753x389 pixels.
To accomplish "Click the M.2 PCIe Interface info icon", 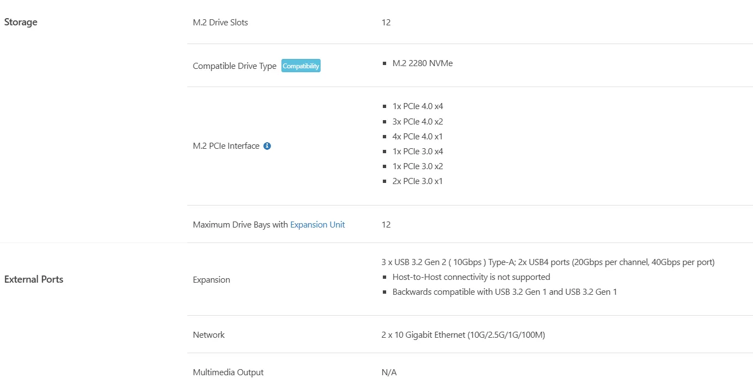I will 267,146.
